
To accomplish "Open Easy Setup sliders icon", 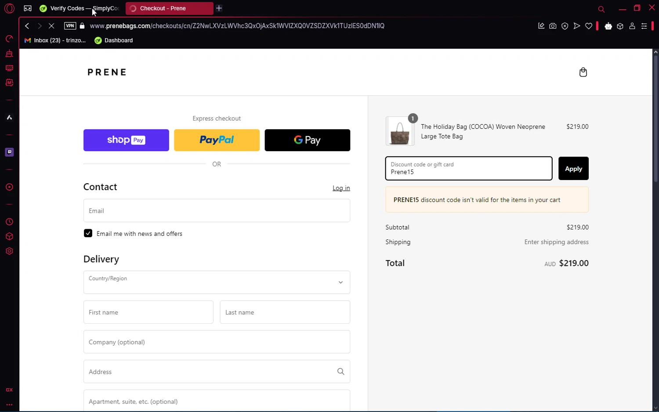I will point(644,26).
